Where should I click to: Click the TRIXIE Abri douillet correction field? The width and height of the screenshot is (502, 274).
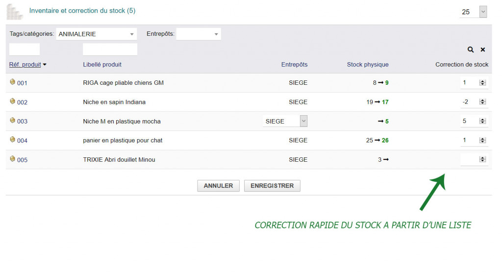469,159
